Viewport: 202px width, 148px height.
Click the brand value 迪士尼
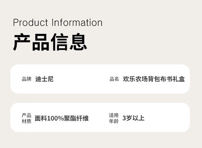[x=44, y=79]
